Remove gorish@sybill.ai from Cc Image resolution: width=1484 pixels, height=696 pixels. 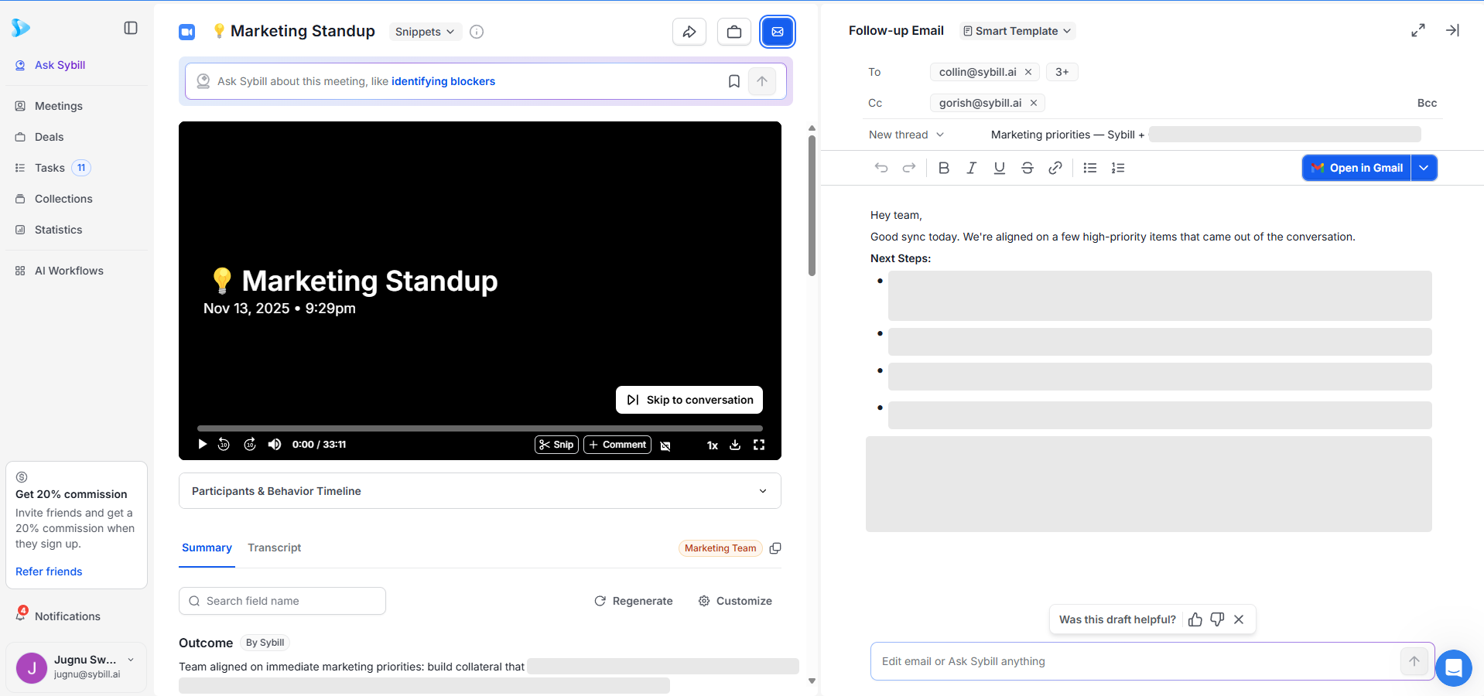tap(1034, 103)
